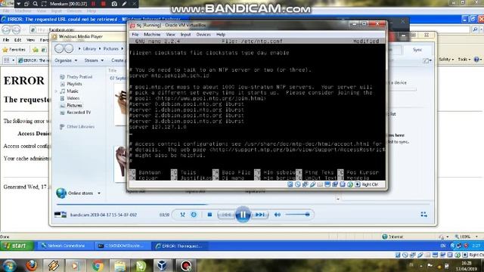Click the XP green start button
Viewport: 484px width, 272px height.
click(16, 246)
